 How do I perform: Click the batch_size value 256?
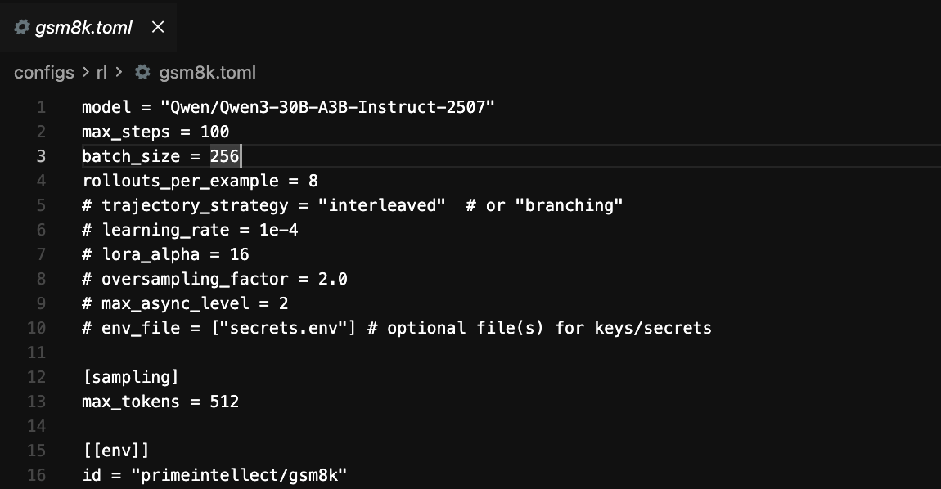(224, 156)
